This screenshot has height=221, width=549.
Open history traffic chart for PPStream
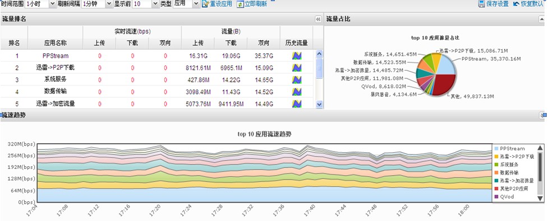297,56
